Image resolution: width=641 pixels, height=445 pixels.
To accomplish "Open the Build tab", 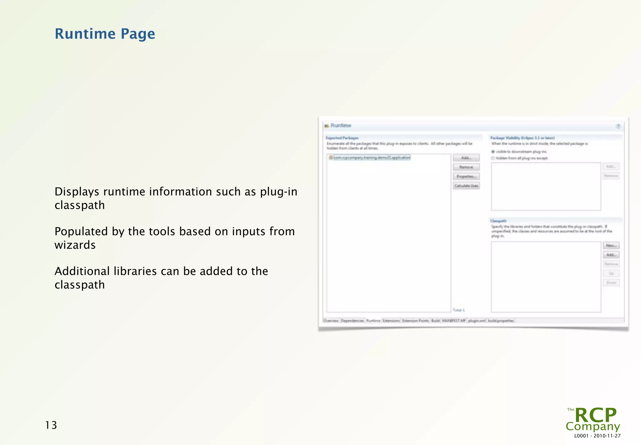I will click(x=435, y=321).
